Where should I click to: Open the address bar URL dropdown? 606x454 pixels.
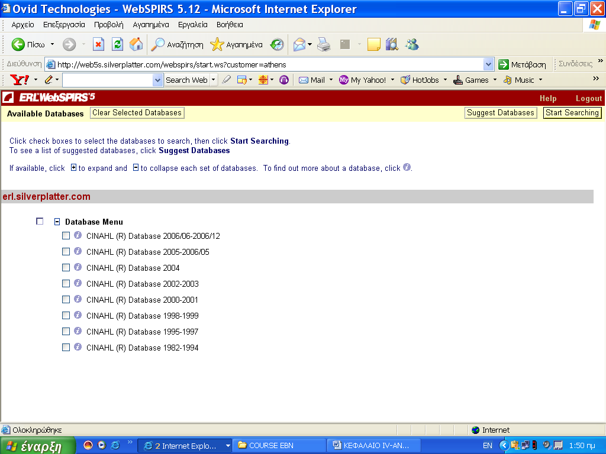(x=488, y=64)
